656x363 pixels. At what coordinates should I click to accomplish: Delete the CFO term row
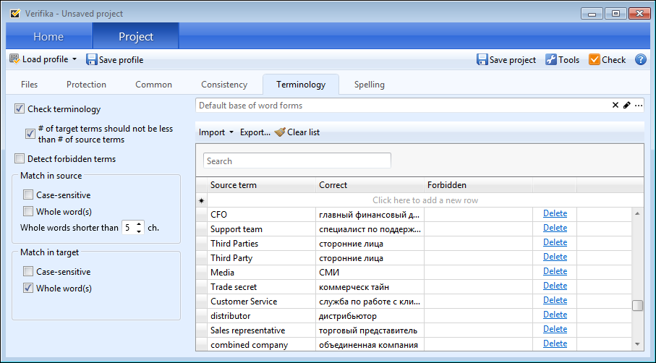pyautogui.click(x=555, y=213)
